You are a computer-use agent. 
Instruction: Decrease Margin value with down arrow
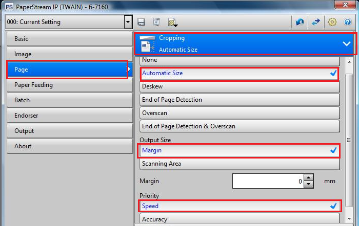[309, 185]
